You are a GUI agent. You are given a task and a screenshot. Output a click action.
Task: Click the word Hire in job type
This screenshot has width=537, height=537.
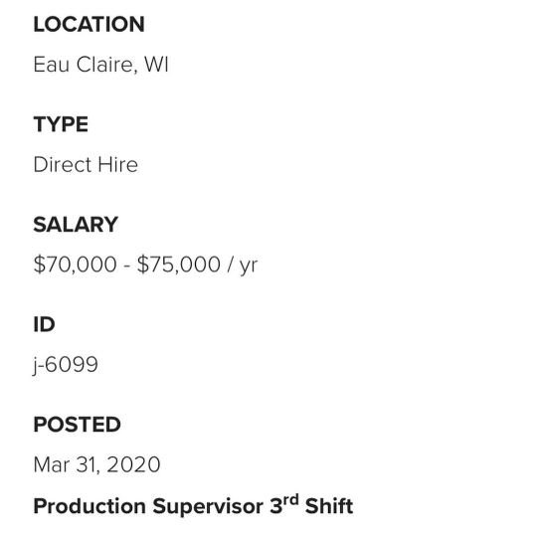point(117,164)
